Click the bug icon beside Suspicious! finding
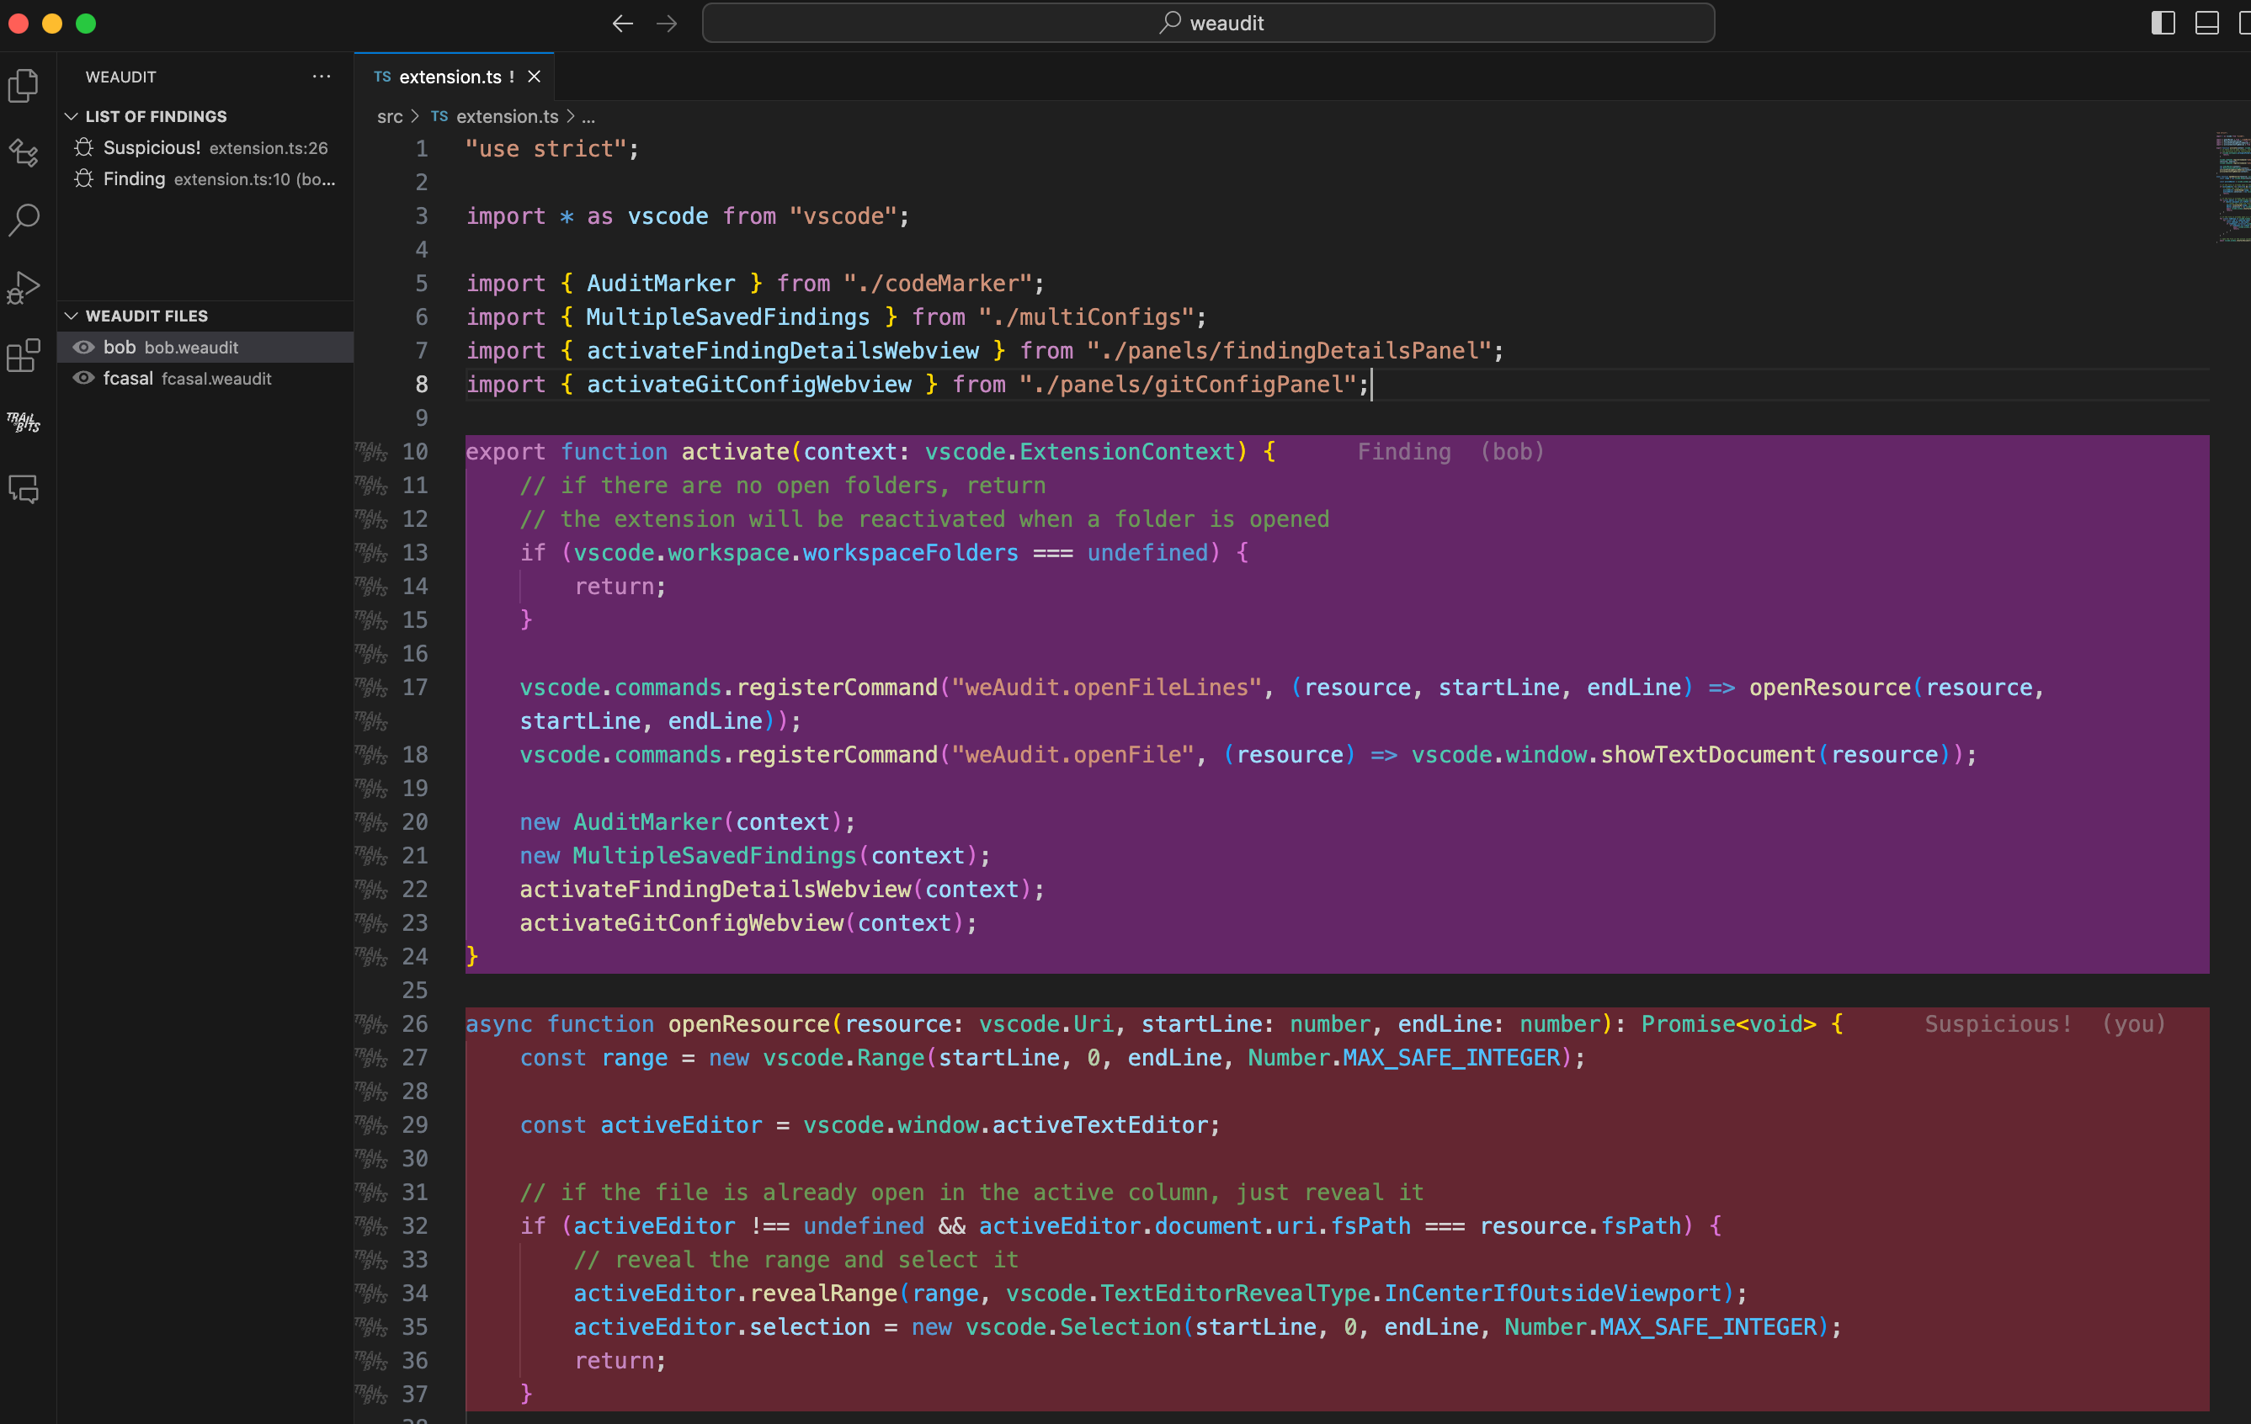Image resolution: width=2251 pixels, height=1424 pixels. (x=84, y=147)
